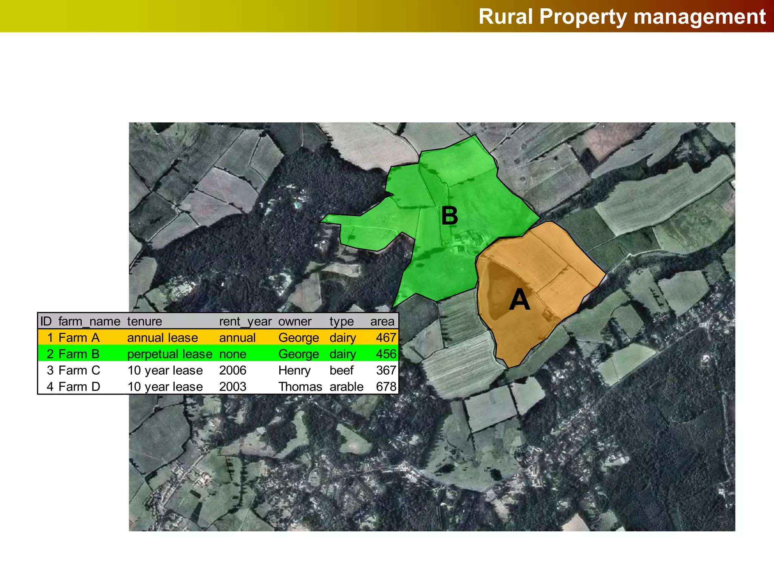This screenshot has height=580, width=774.
Task: Select the 'Farm C' name cell
Action: click(79, 370)
